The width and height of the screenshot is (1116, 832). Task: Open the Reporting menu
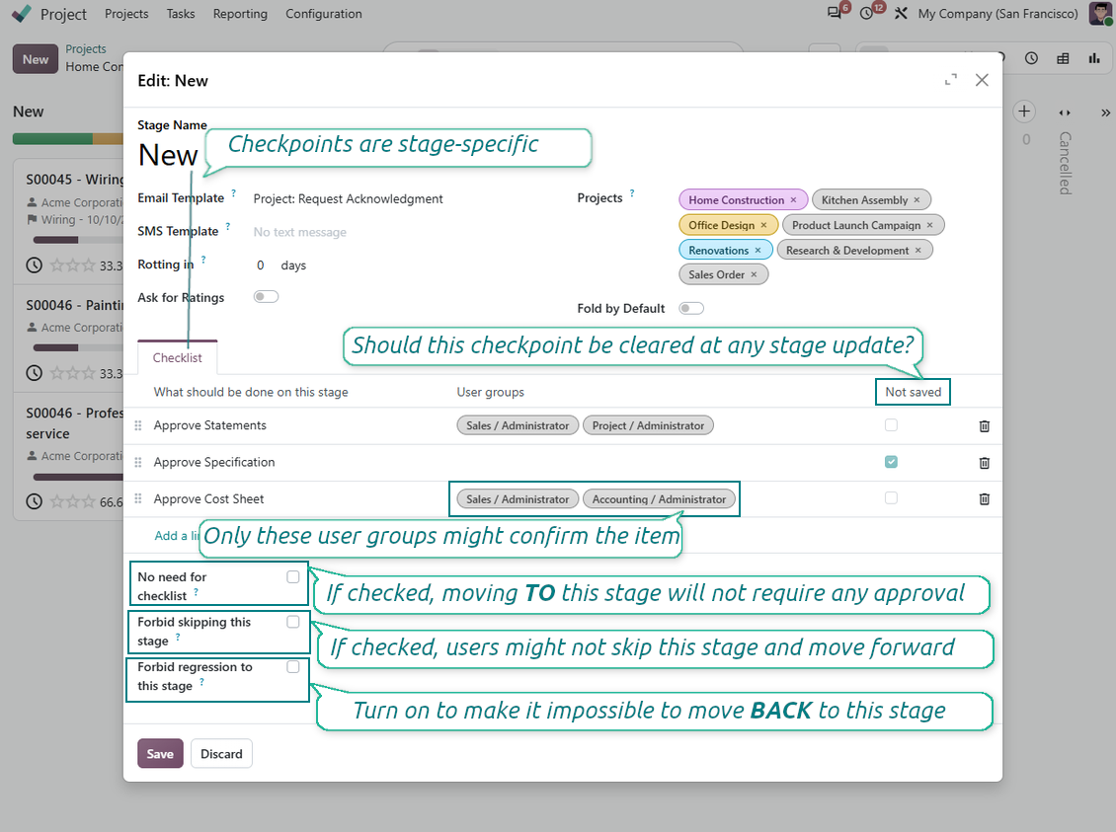coord(241,14)
